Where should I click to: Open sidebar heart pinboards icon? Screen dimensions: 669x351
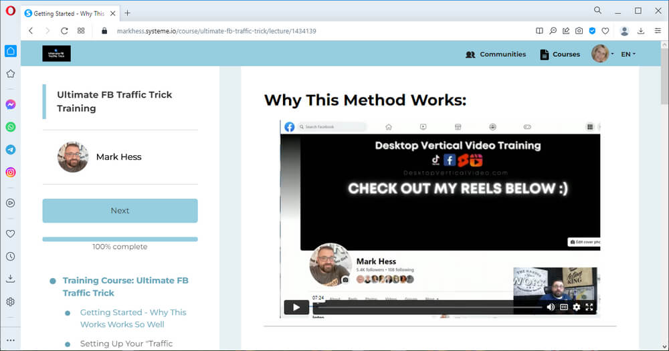point(11,234)
